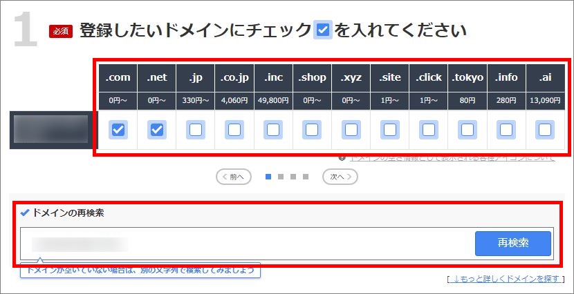
Task: Go to previous page with 前へ
Action: (x=234, y=177)
